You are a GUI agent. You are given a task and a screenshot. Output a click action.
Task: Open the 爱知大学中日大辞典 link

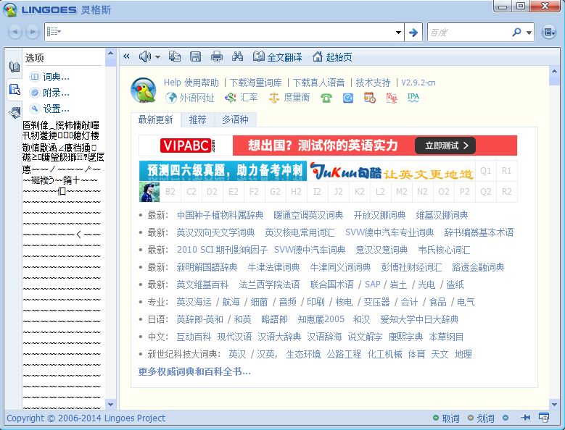click(x=419, y=319)
